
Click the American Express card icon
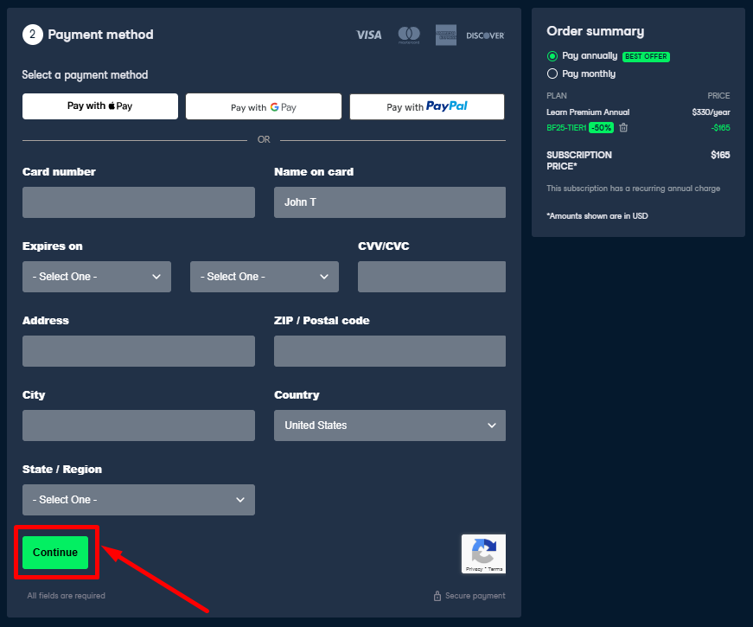click(x=445, y=35)
